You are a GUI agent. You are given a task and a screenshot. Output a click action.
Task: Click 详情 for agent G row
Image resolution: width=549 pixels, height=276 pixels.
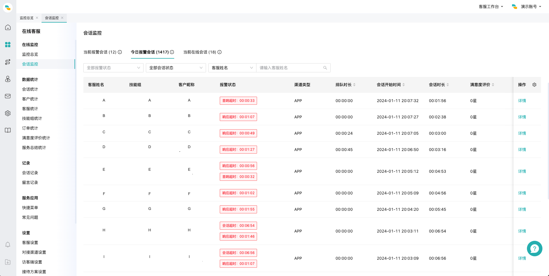click(x=522, y=209)
